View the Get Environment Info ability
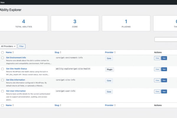Viewport: 177px width, 118px height. [x=157, y=58]
